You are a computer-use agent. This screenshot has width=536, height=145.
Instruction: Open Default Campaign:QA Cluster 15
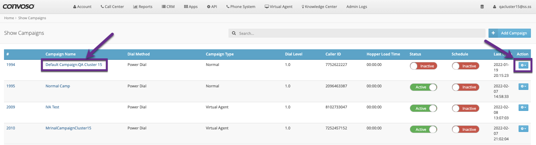coord(74,65)
